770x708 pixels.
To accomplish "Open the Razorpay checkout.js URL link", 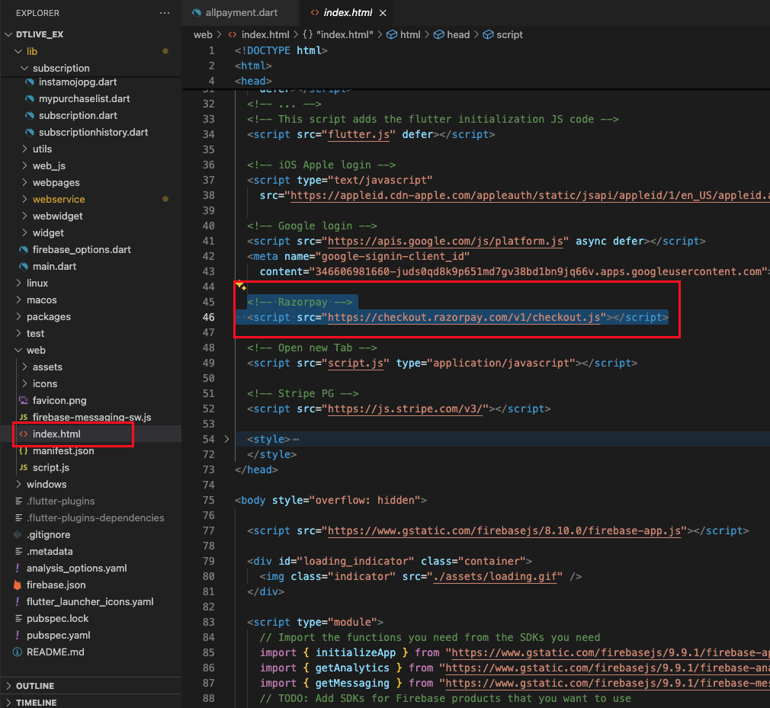I will (464, 317).
